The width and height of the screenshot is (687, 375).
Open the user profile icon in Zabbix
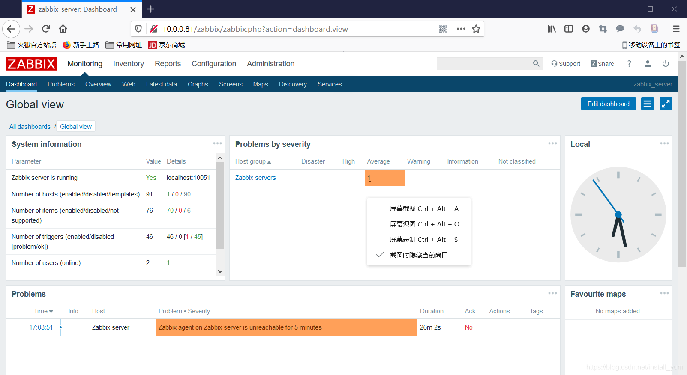click(x=648, y=63)
